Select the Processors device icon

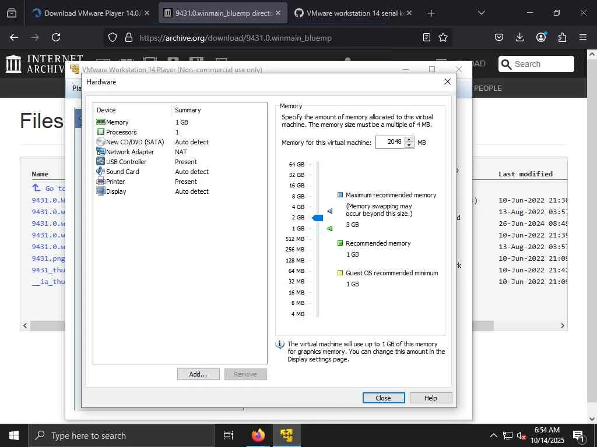(x=100, y=132)
